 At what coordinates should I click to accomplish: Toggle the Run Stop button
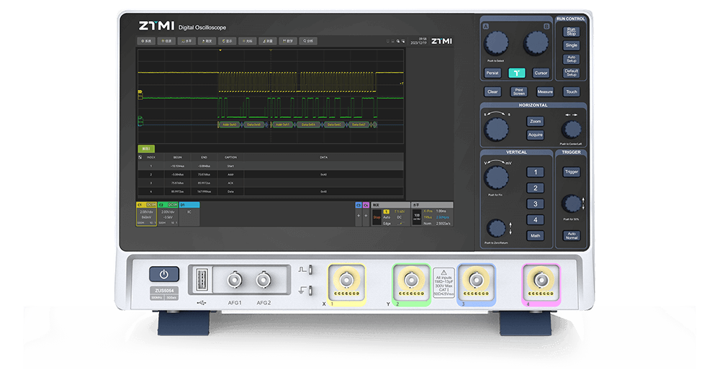click(571, 31)
